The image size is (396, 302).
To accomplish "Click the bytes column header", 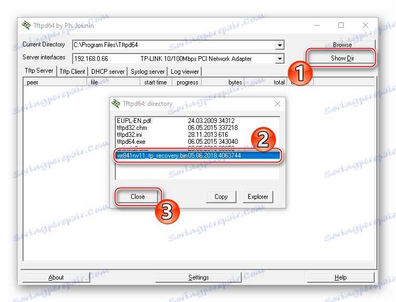I will click(x=223, y=82).
